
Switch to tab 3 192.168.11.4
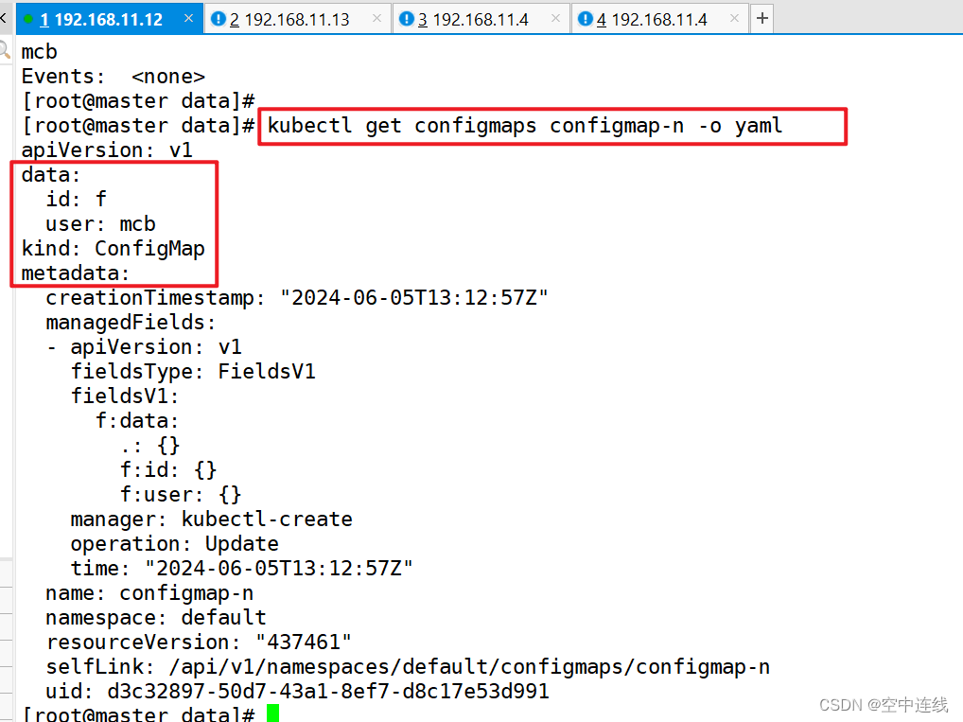click(x=472, y=18)
